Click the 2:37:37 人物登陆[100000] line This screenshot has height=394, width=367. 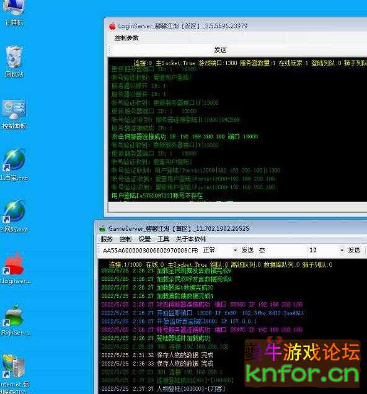click(x=163, y=389)
